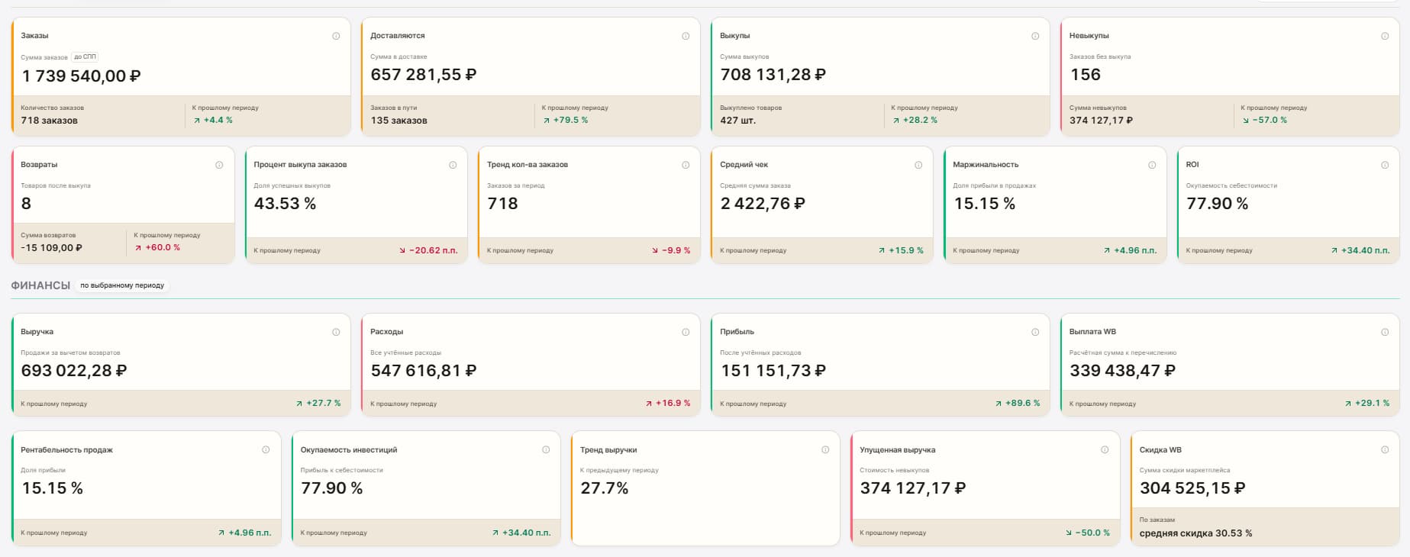Click the returns sum -15 109,00 ₽

coord(51,248)
